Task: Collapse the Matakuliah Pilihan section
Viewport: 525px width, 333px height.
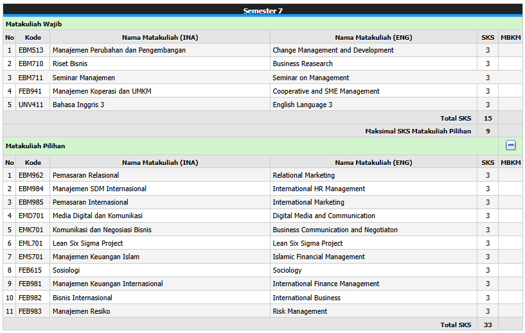Action: pos(510,146)
